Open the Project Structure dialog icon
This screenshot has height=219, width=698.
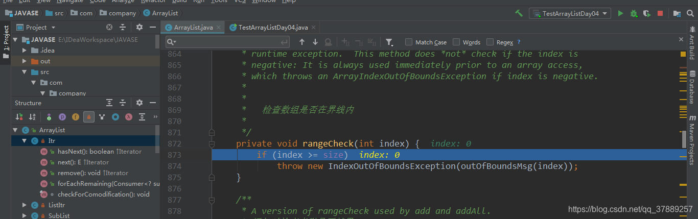click(x=677, y=13)
